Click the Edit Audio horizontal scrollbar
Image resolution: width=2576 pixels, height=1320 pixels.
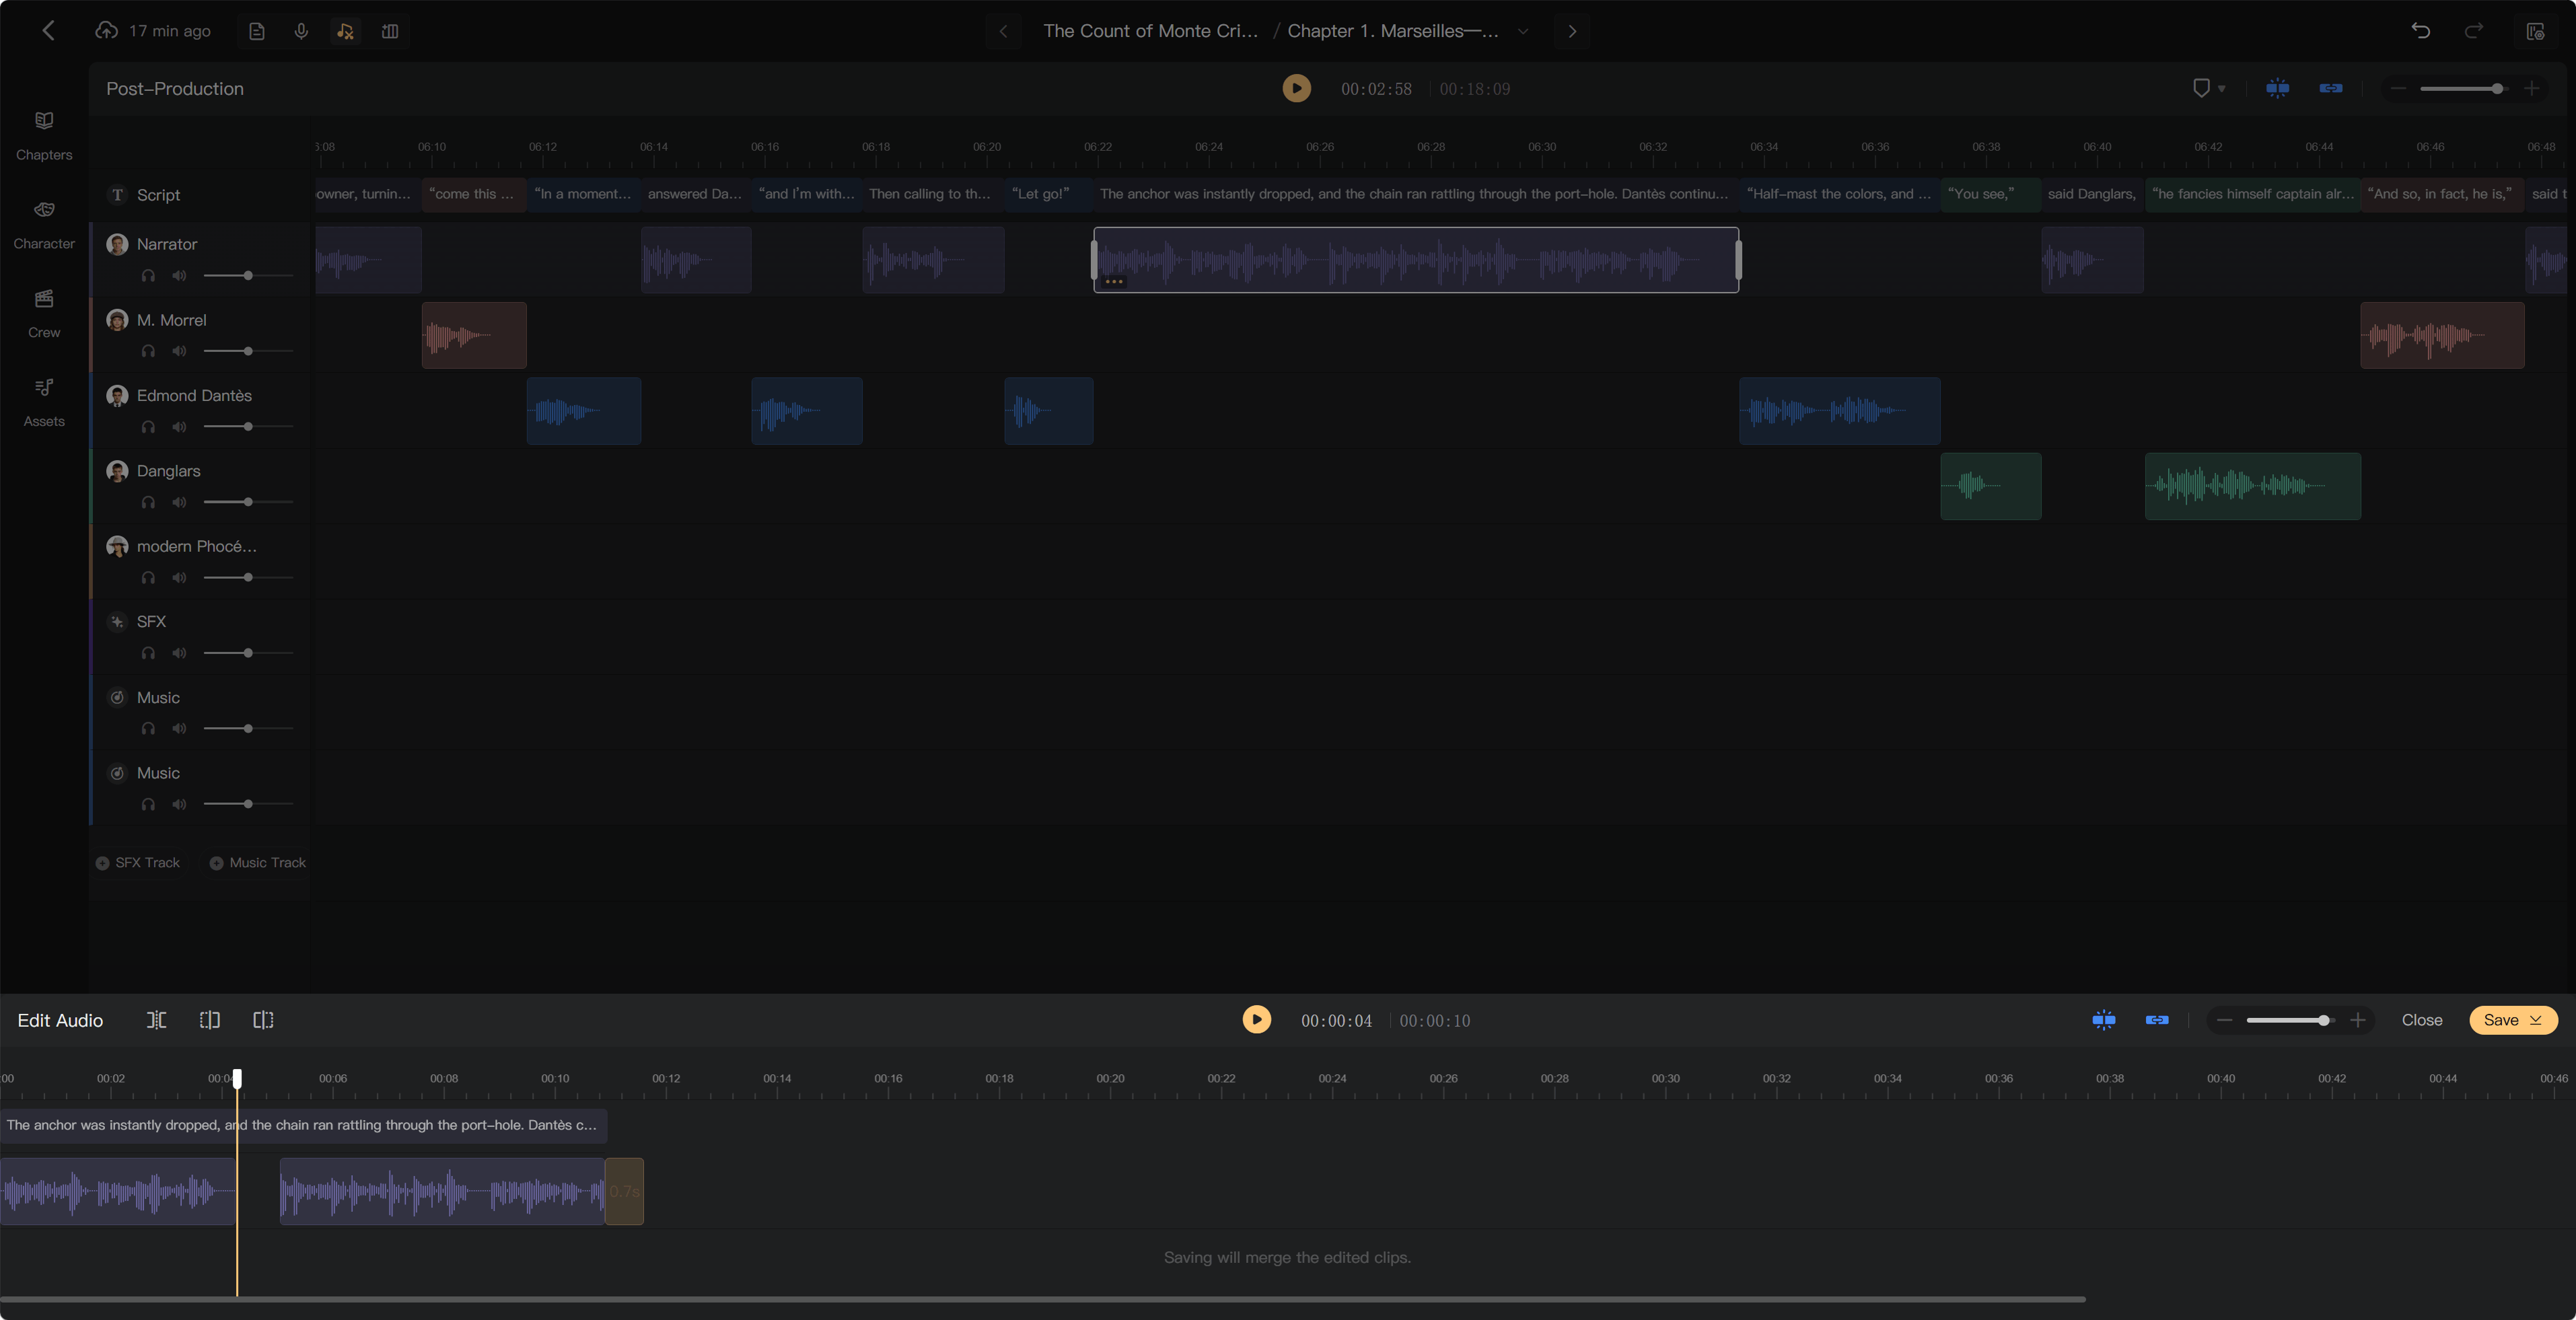point(1043,1299)
